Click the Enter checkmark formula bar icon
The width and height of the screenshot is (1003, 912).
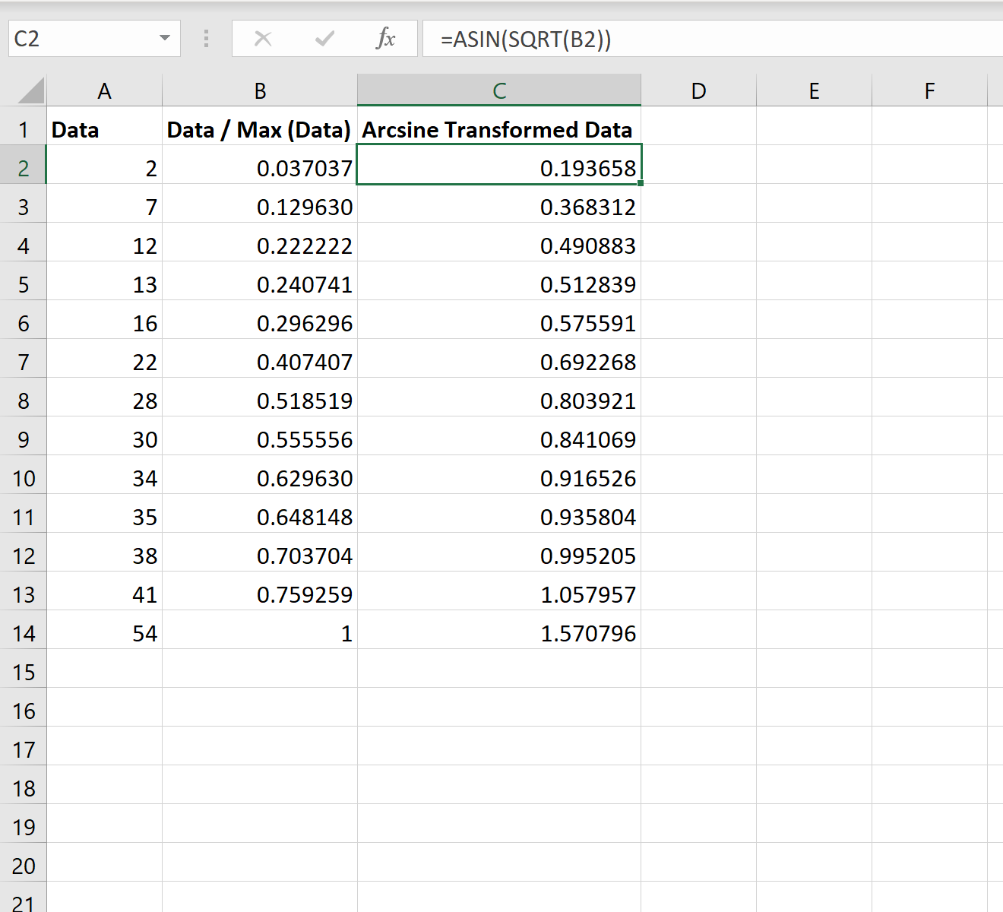pos(324,39)
